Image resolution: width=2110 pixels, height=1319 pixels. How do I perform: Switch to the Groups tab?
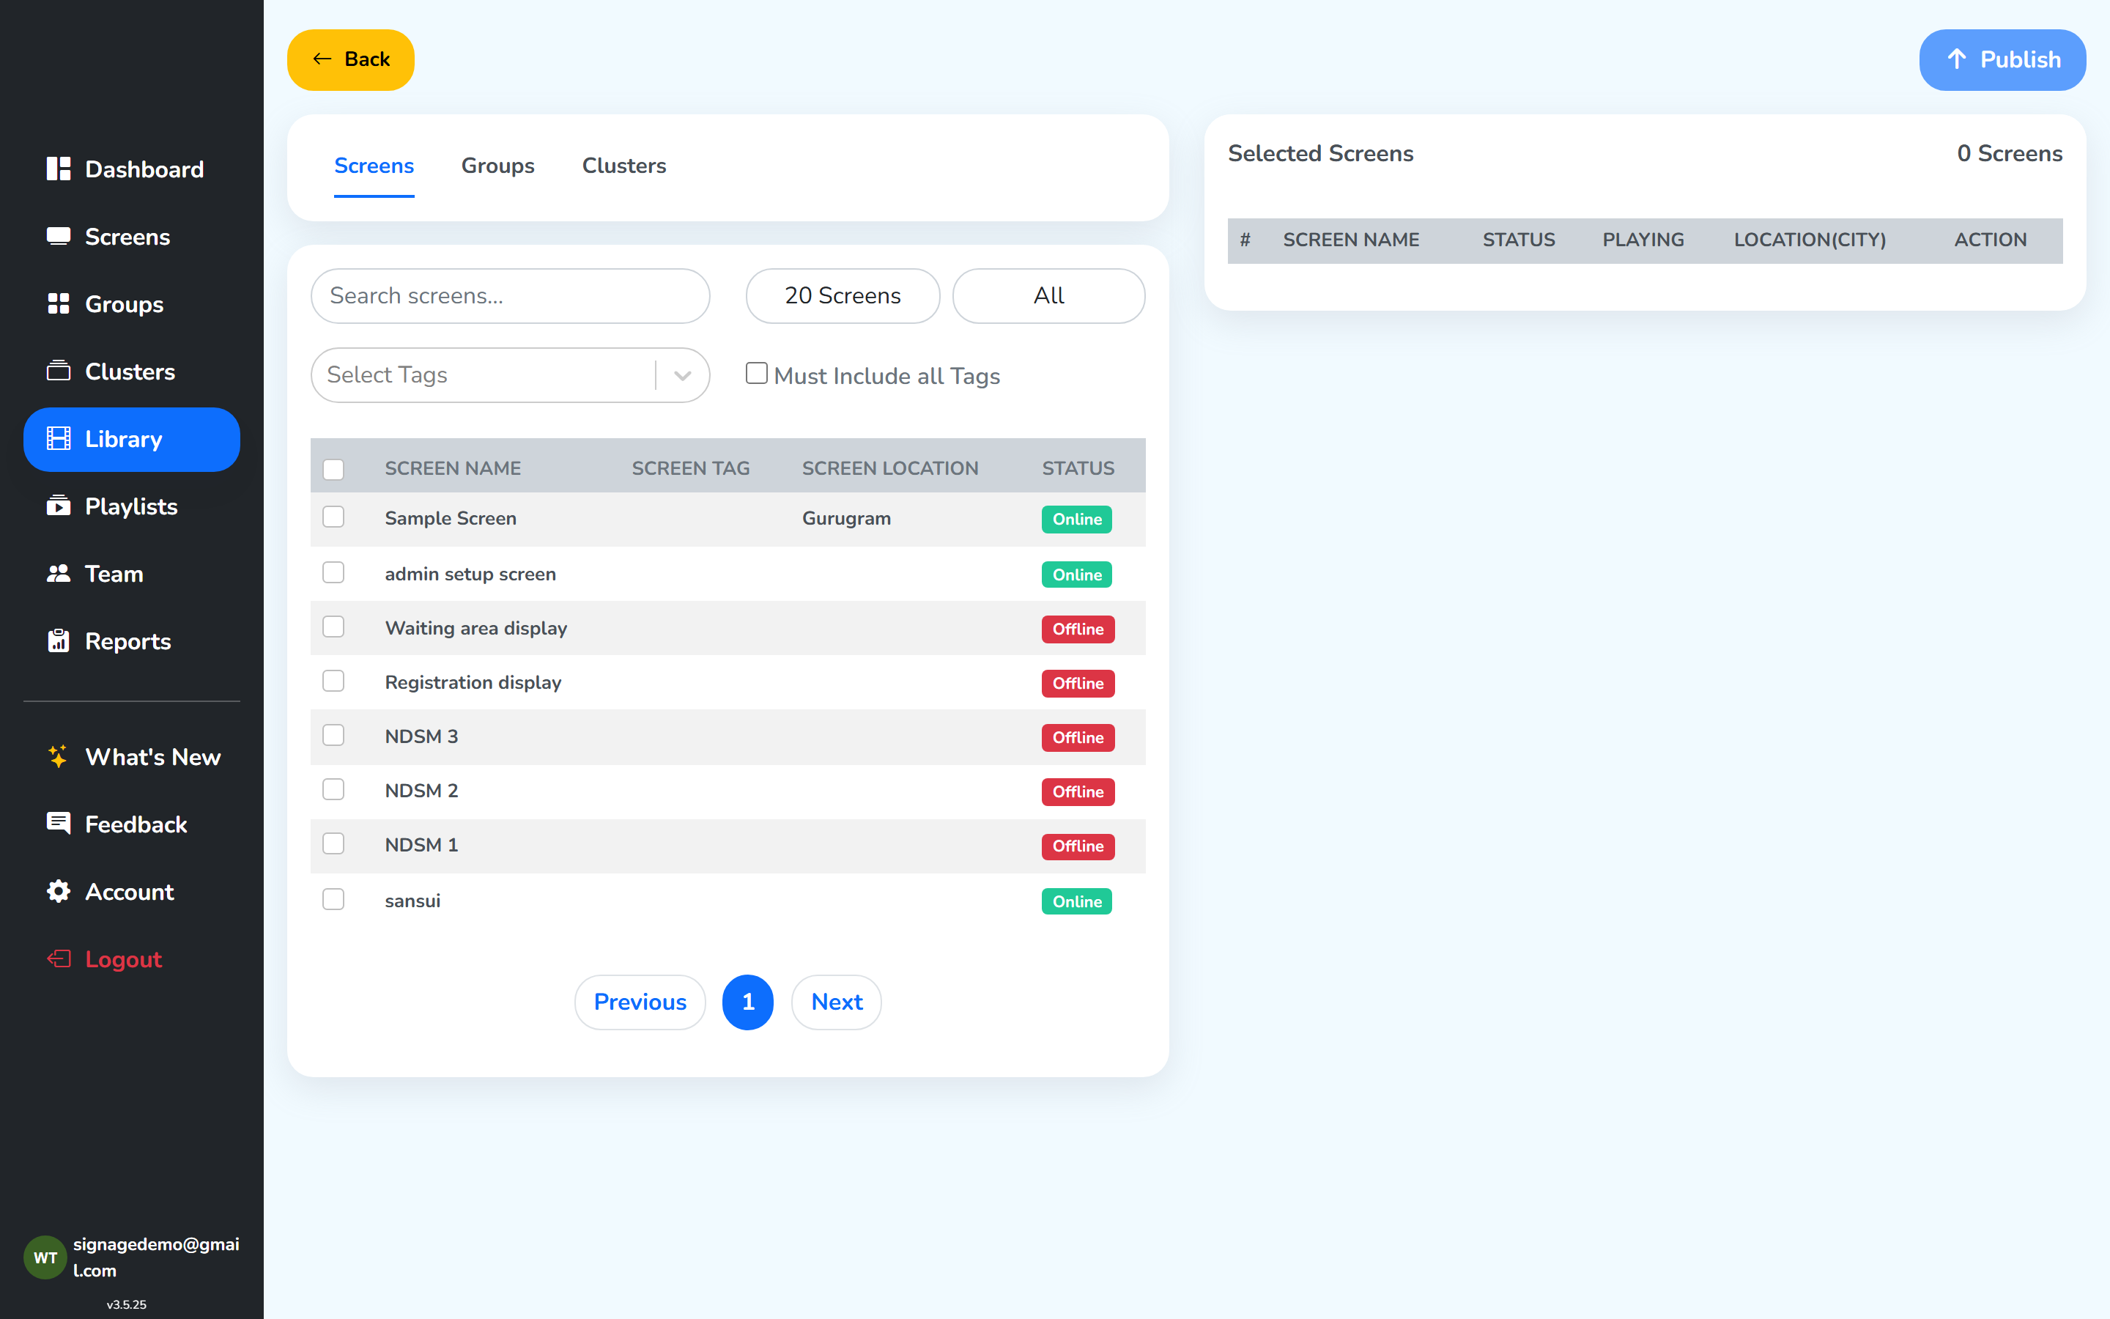pyautogui.click(x=498, y=166)
